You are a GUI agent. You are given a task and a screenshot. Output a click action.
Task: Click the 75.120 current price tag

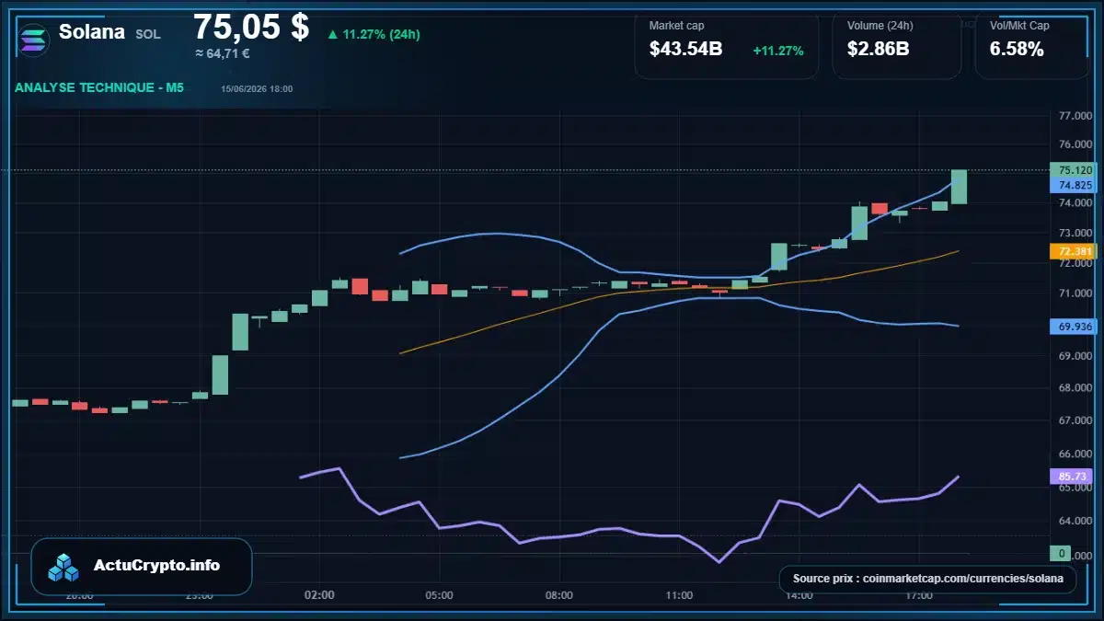[1075, 170]
